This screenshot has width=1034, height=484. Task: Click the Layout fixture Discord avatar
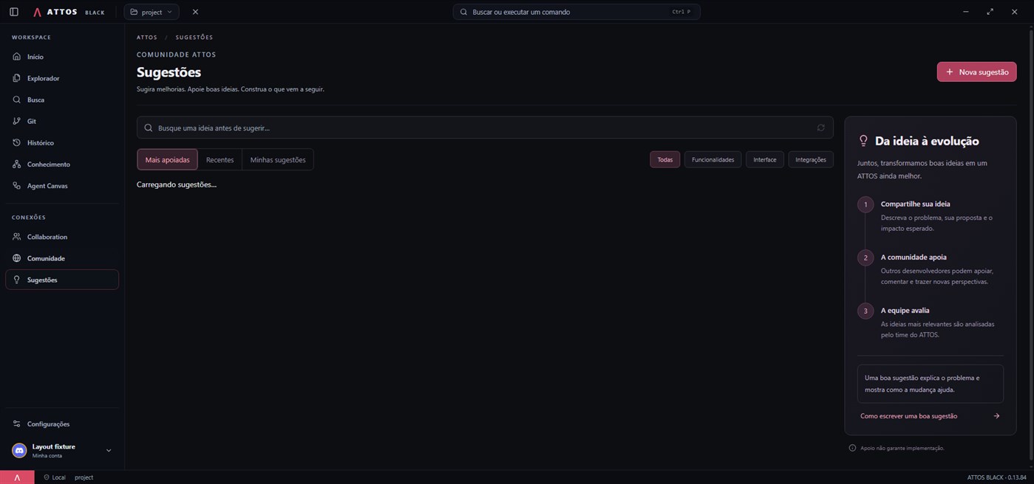(19, 451)
